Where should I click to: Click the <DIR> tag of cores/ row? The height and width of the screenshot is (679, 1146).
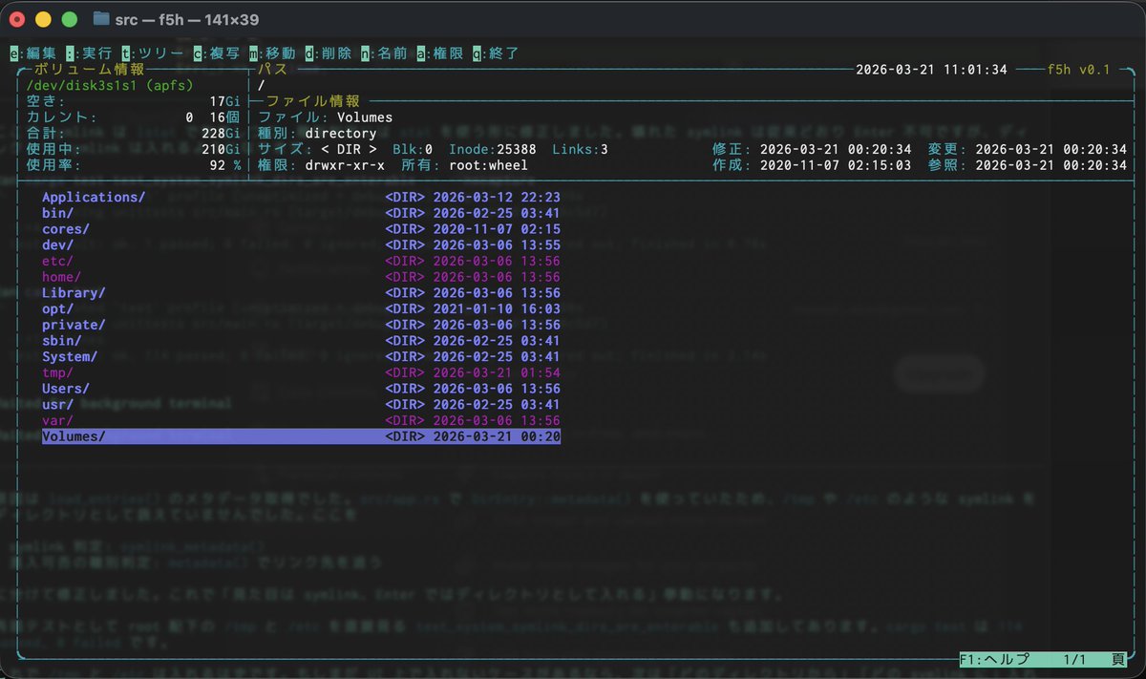(405, 229)
